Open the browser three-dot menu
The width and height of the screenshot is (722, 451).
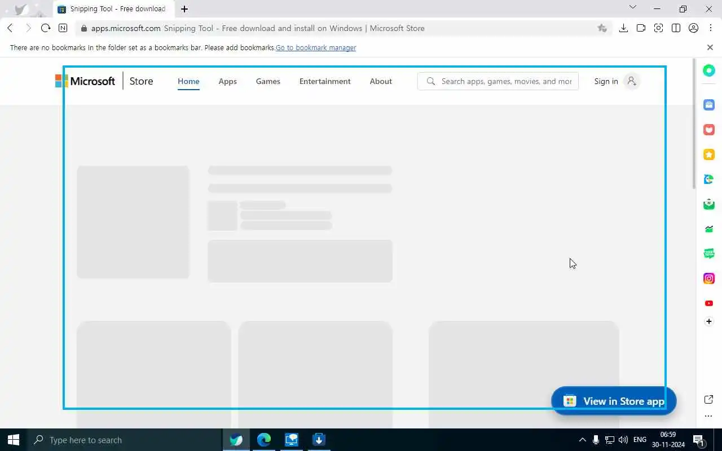click(x=710, y=28)
